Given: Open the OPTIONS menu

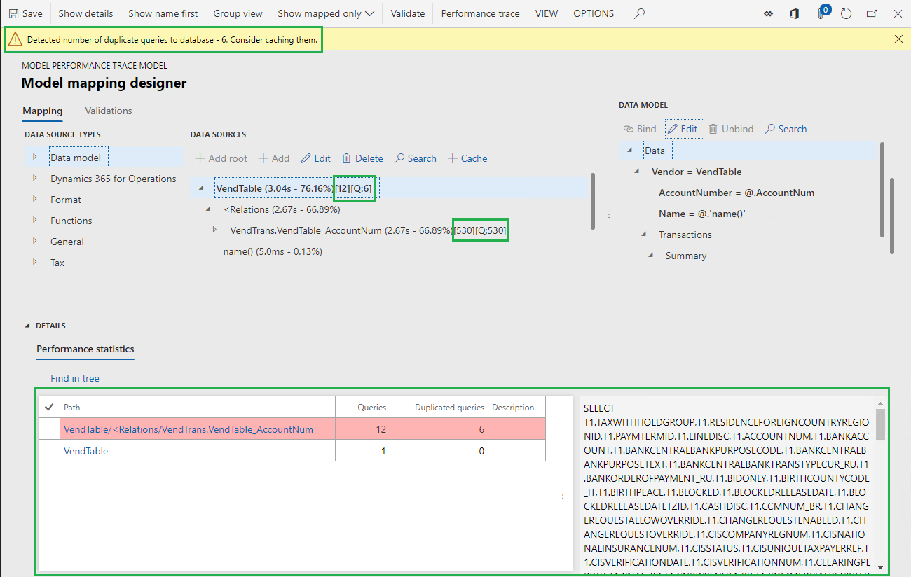Looking at the screenshot, I should click(x=593, y=13).
